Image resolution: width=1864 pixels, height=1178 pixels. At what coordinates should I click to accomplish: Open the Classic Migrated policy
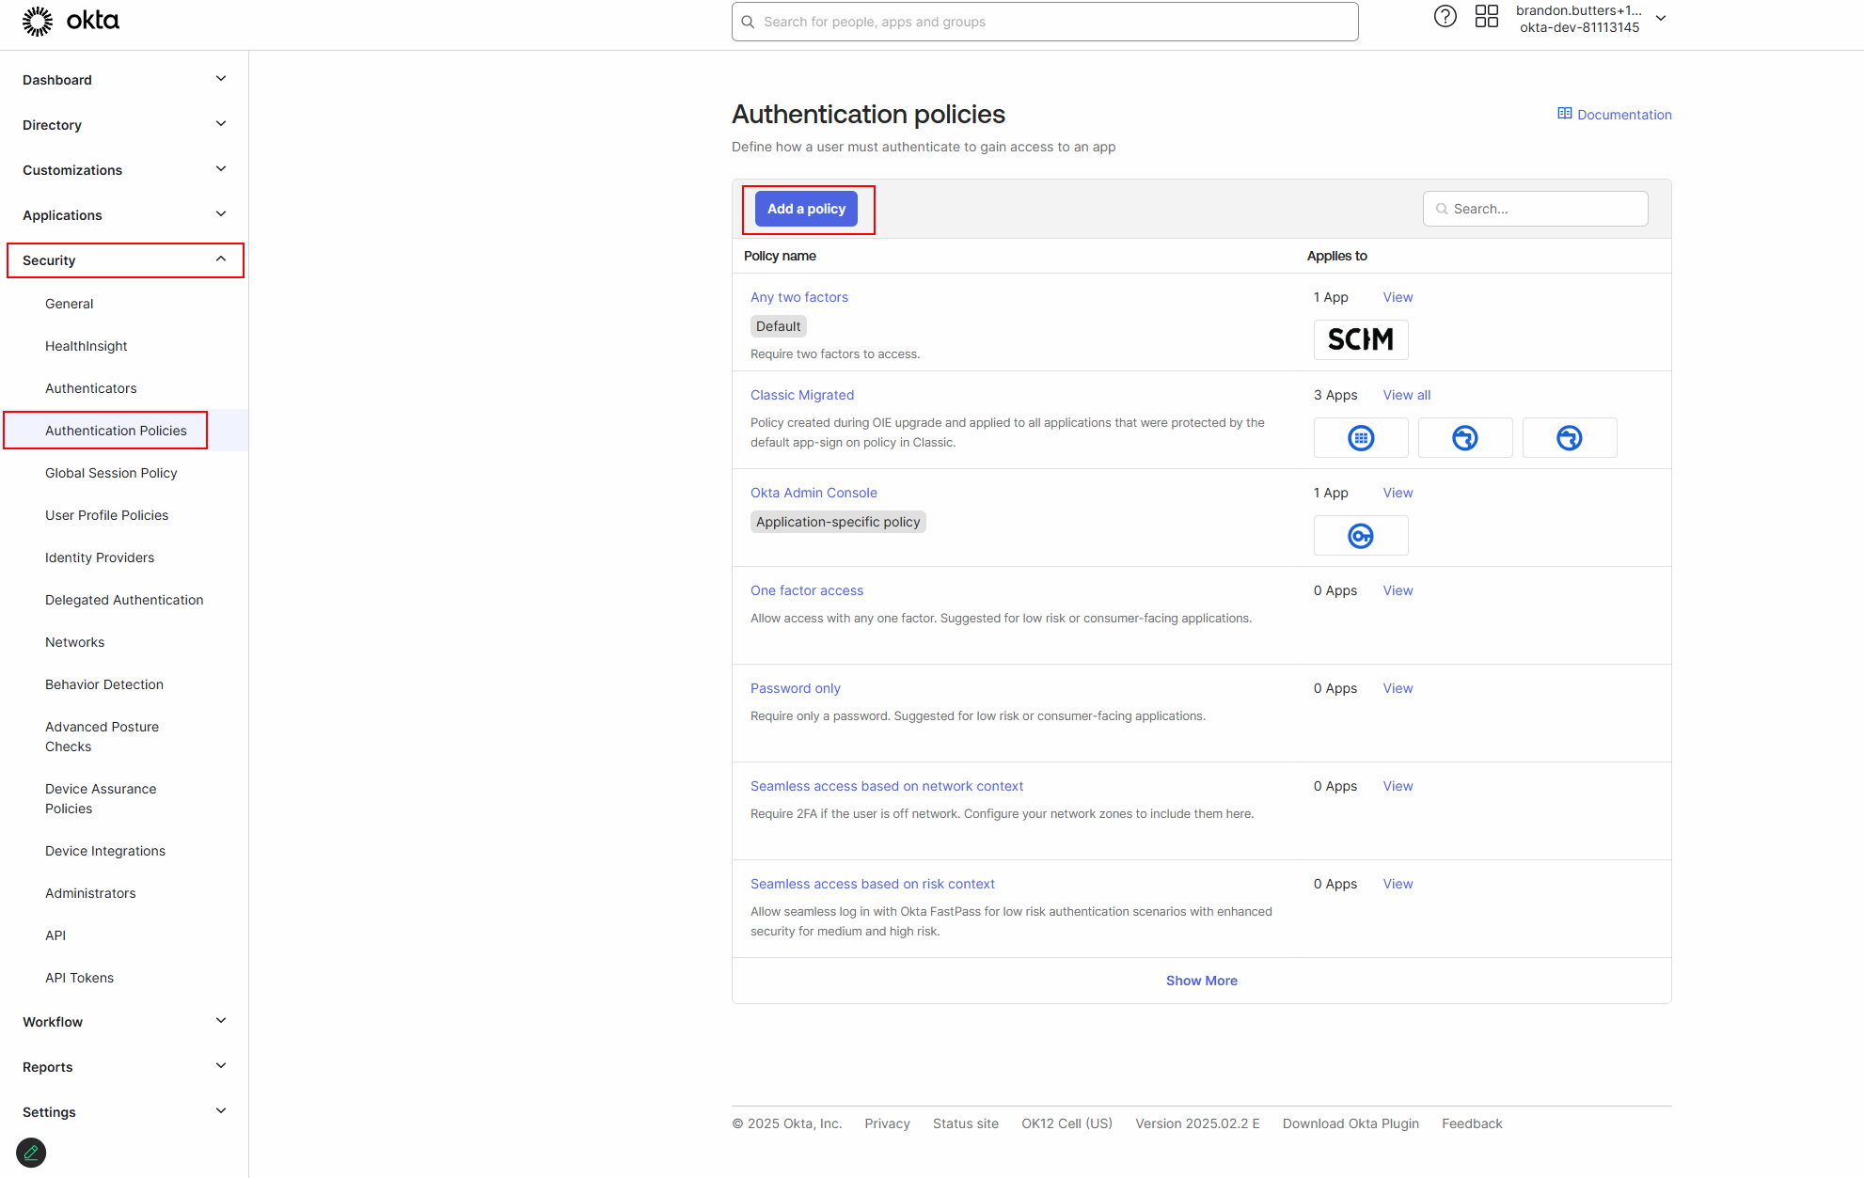[x=802, y=395]
